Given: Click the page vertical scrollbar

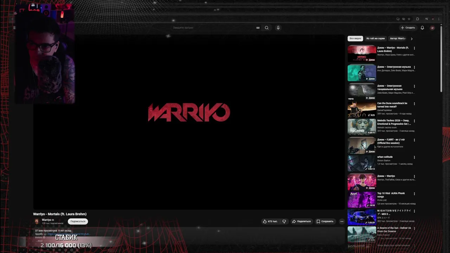Looking at the screenshot, I should [x=441, y=60].
